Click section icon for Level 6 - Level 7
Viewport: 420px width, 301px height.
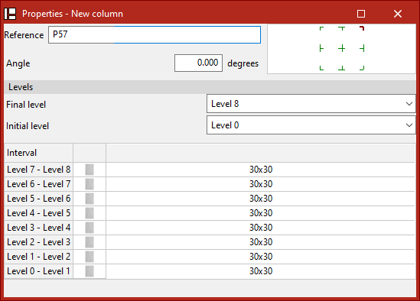pos(90,184)
